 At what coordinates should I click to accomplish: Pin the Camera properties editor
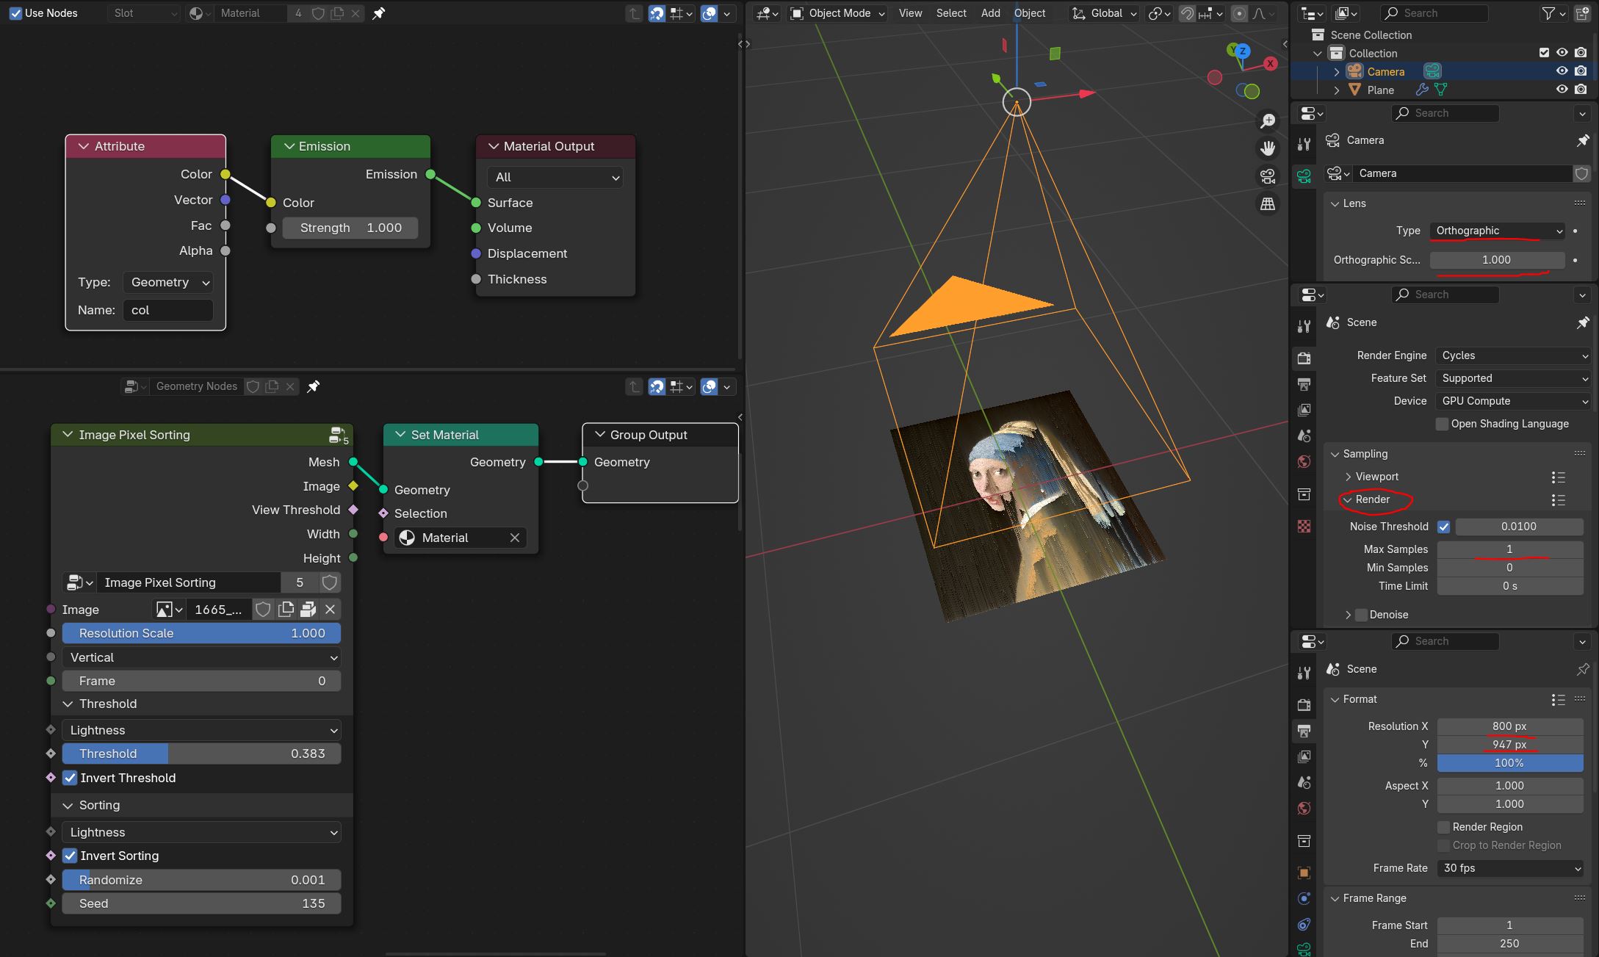coord(1582,140)
